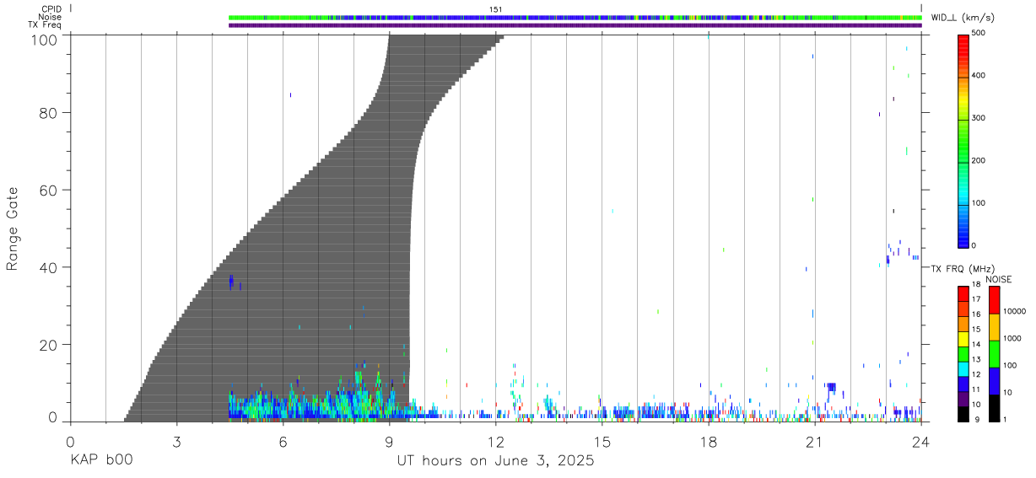Click the purple TX Freq strip above plot
This screenshot has height=478, width=1036.
[x=575, y=24]
